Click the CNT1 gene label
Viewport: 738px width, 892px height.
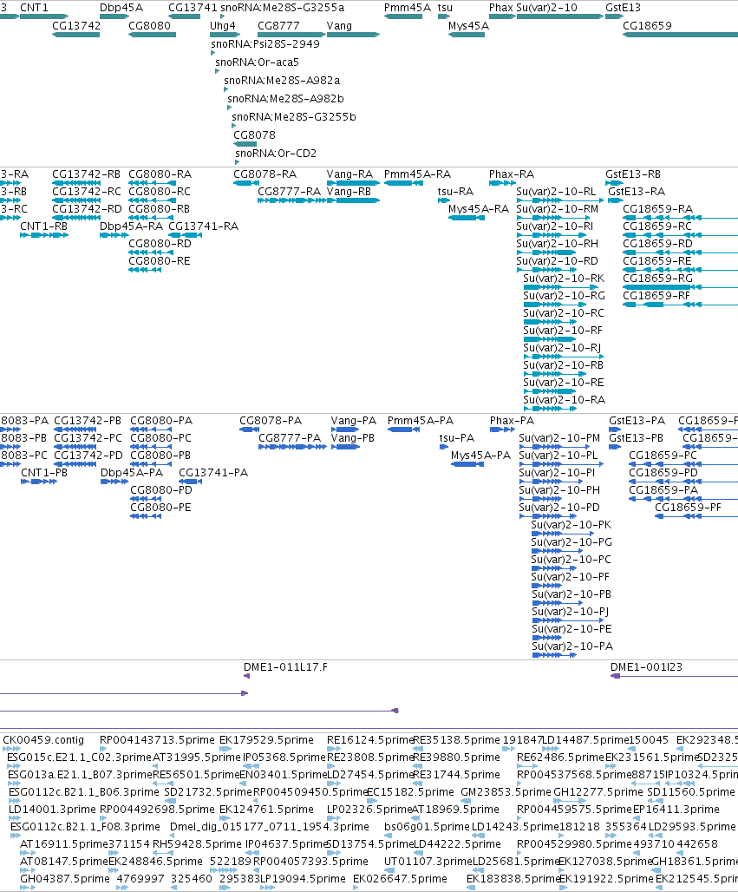[34, 8]
